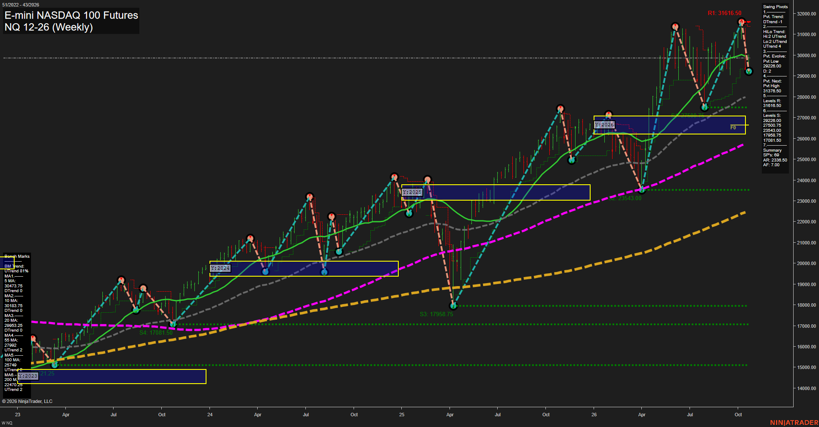
Task: Click the swing high pivot marker beside R1 label
Action: 741,21
